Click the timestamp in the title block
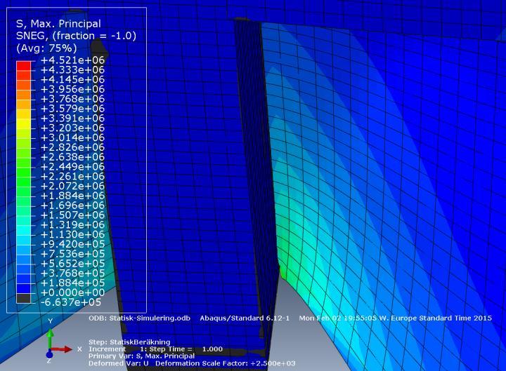 click(395, 318)
